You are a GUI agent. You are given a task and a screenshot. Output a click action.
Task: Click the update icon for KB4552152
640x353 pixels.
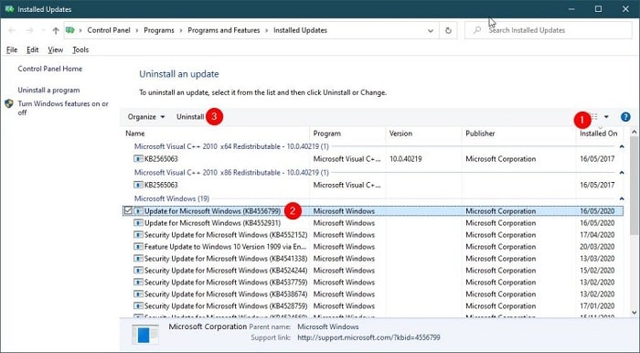coord(138,235)
